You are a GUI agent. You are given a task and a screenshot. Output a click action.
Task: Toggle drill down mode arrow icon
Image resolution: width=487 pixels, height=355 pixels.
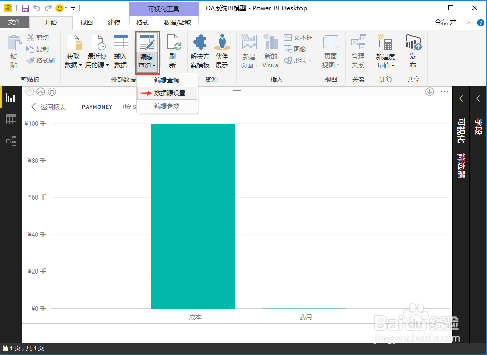429,92
